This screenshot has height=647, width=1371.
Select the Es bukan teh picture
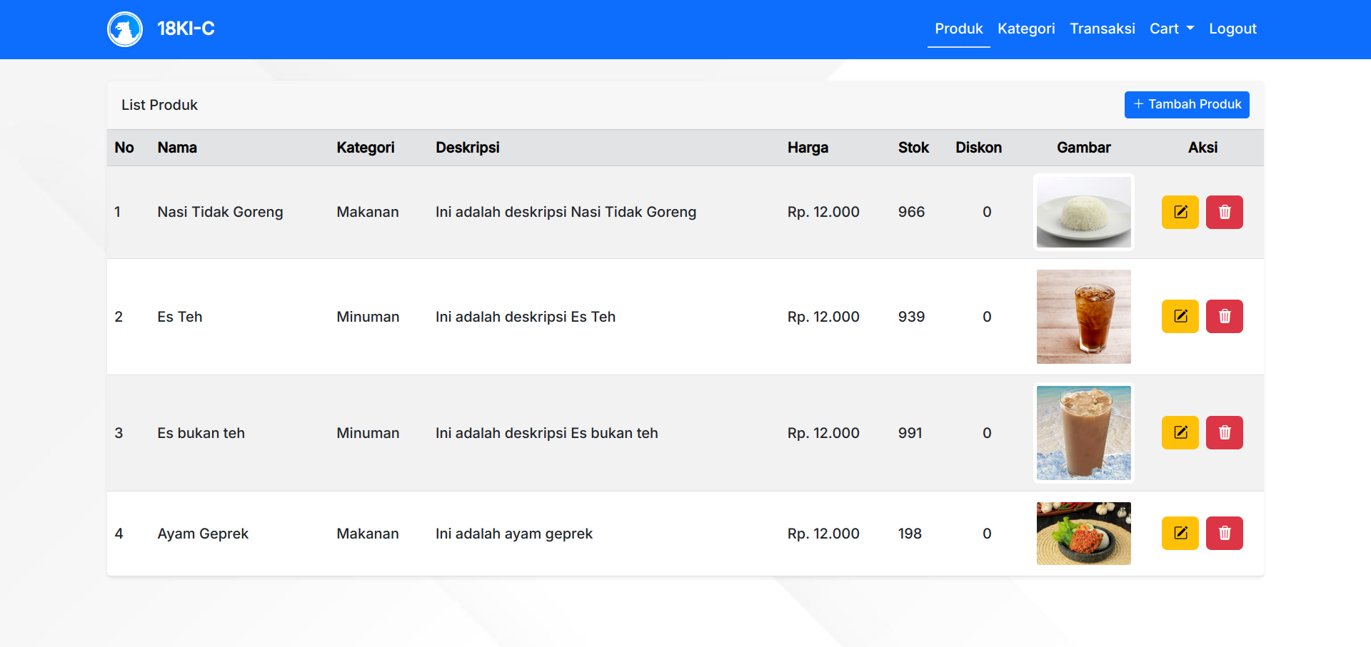tap(1083, 432)
